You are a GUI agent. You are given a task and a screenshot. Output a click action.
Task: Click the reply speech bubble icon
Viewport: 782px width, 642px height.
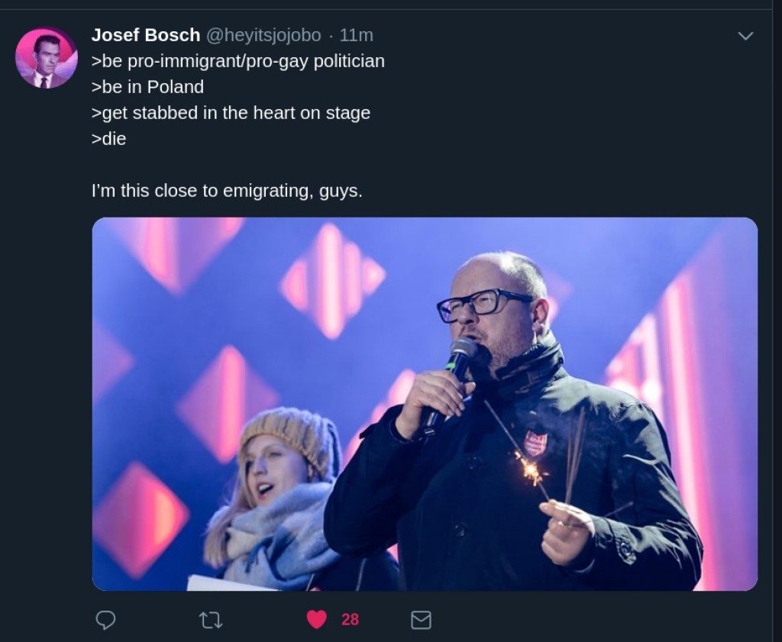coord(105,620)
